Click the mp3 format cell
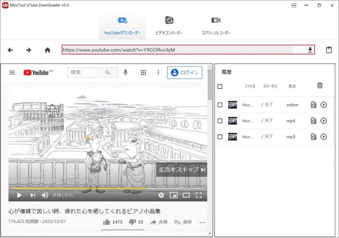 click(x=291, y=137)
